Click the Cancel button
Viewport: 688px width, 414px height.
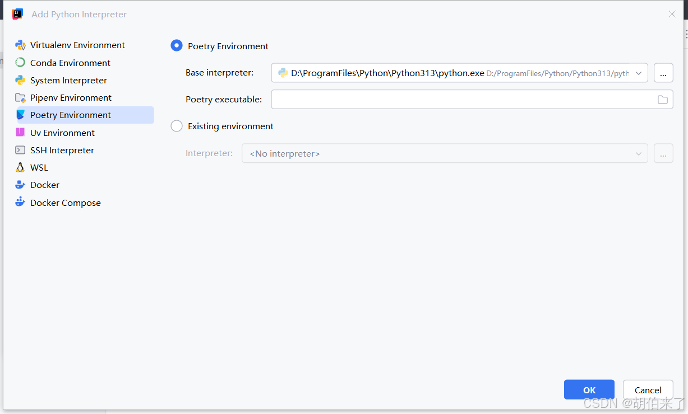point(648,390)
